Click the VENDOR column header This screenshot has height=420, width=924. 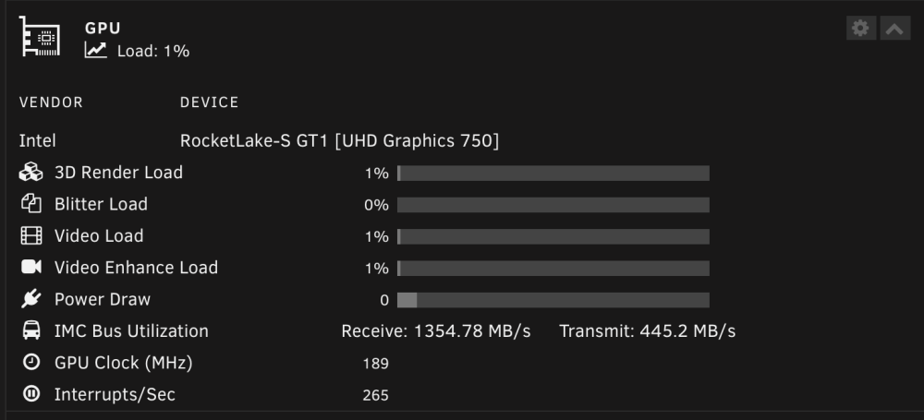[x=51, y=102]
